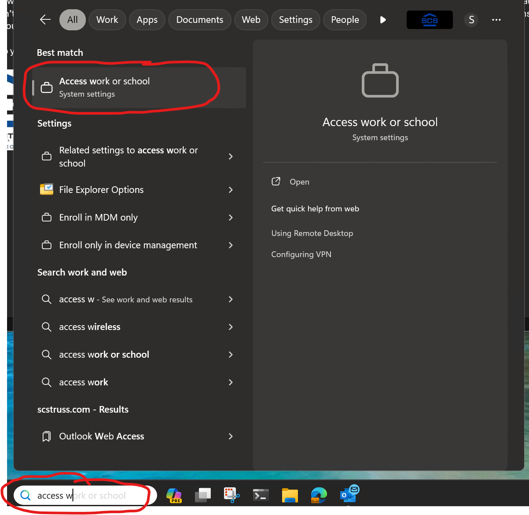Click Enroll only in device management briefcase icon
The width and height of the screenshot is (529, 515).
click(47, 245)
